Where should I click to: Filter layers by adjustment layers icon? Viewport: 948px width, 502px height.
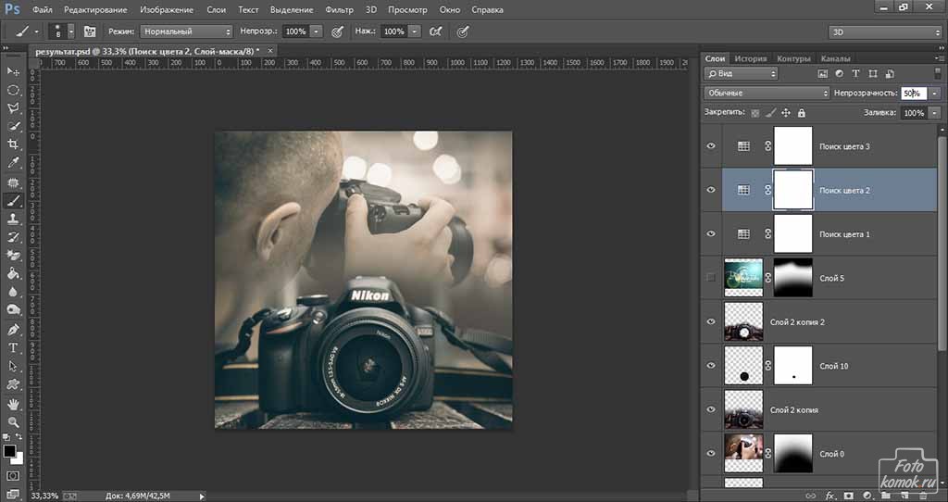(839, 74)
